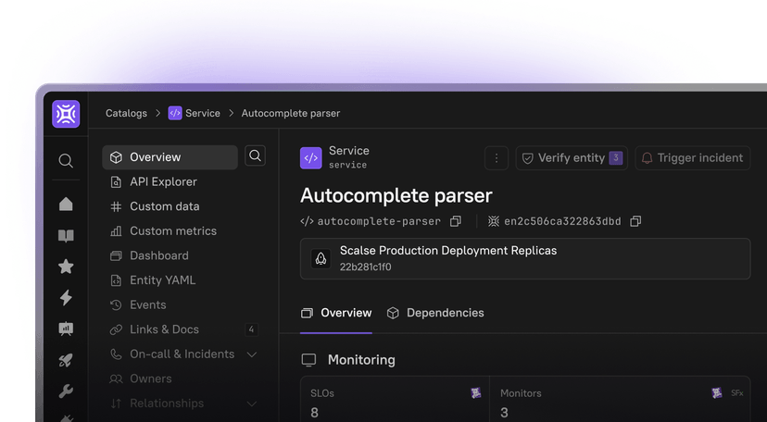
Task: Click Autocomplete parser in the breadcrumb
Action: 291,113
